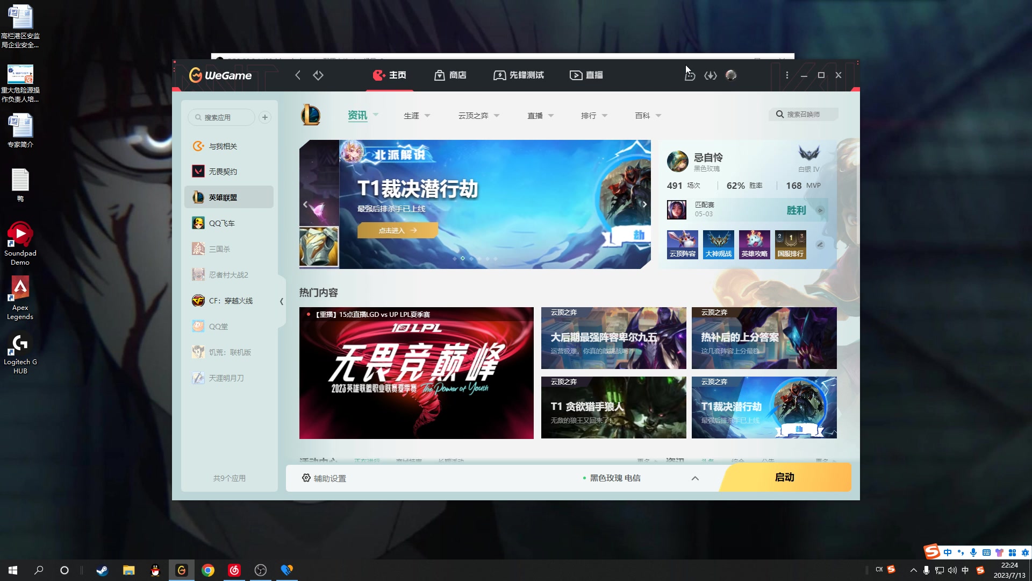Open the 英雄攻略 hero guide icon
1032x581 pixels.
[755, 244]
